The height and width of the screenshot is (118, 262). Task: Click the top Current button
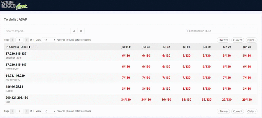[238, 40]
